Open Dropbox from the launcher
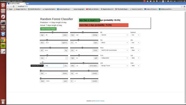This screenshot has width=186, height=105. 3,34
